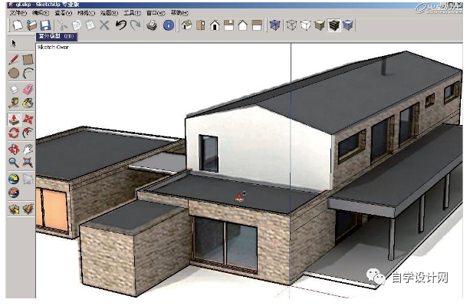Click the New file icon
The image size is (470, 306).
point(18,25)
